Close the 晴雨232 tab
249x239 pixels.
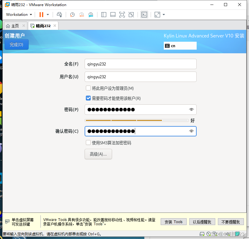pos(55,26)
